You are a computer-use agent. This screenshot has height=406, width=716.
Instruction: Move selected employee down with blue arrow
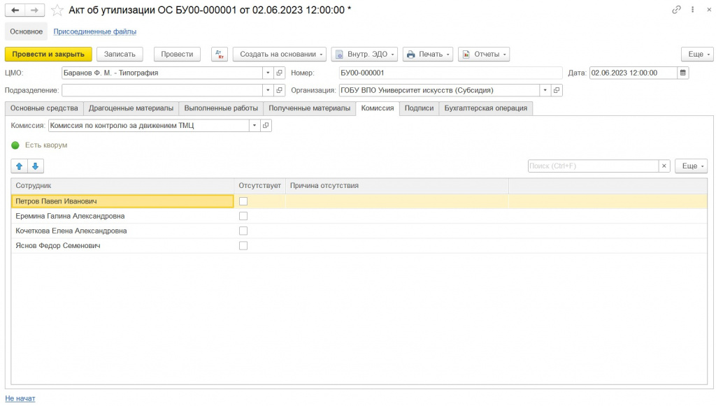click(35, 166)
